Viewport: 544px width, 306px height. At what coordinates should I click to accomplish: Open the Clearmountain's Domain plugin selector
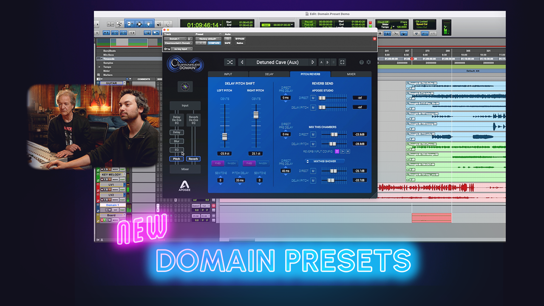click(178, 43)
